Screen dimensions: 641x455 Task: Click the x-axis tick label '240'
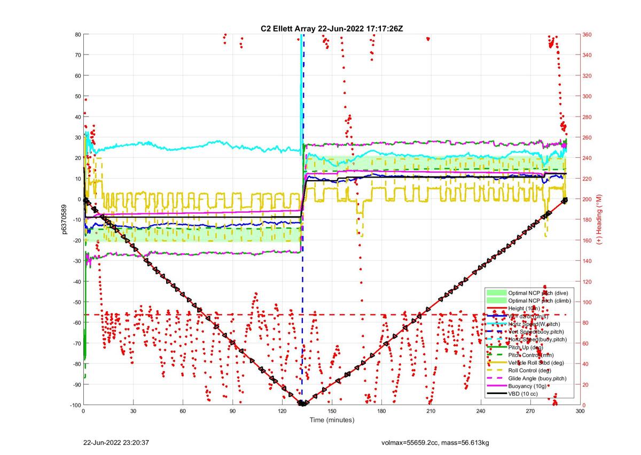[481, 411]
